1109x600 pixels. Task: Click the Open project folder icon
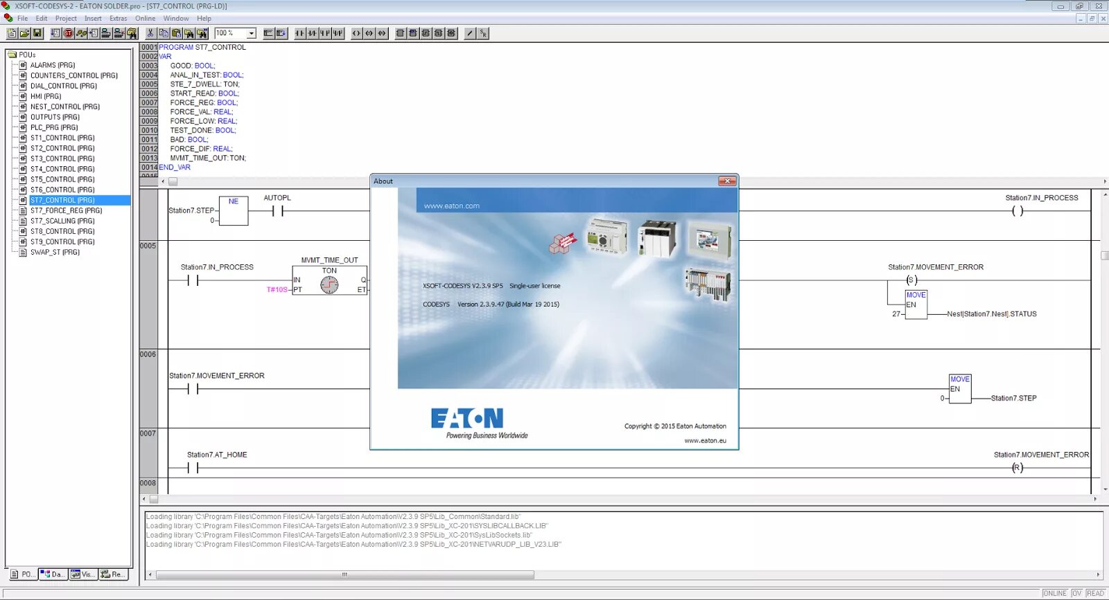(x=24, y=33)
